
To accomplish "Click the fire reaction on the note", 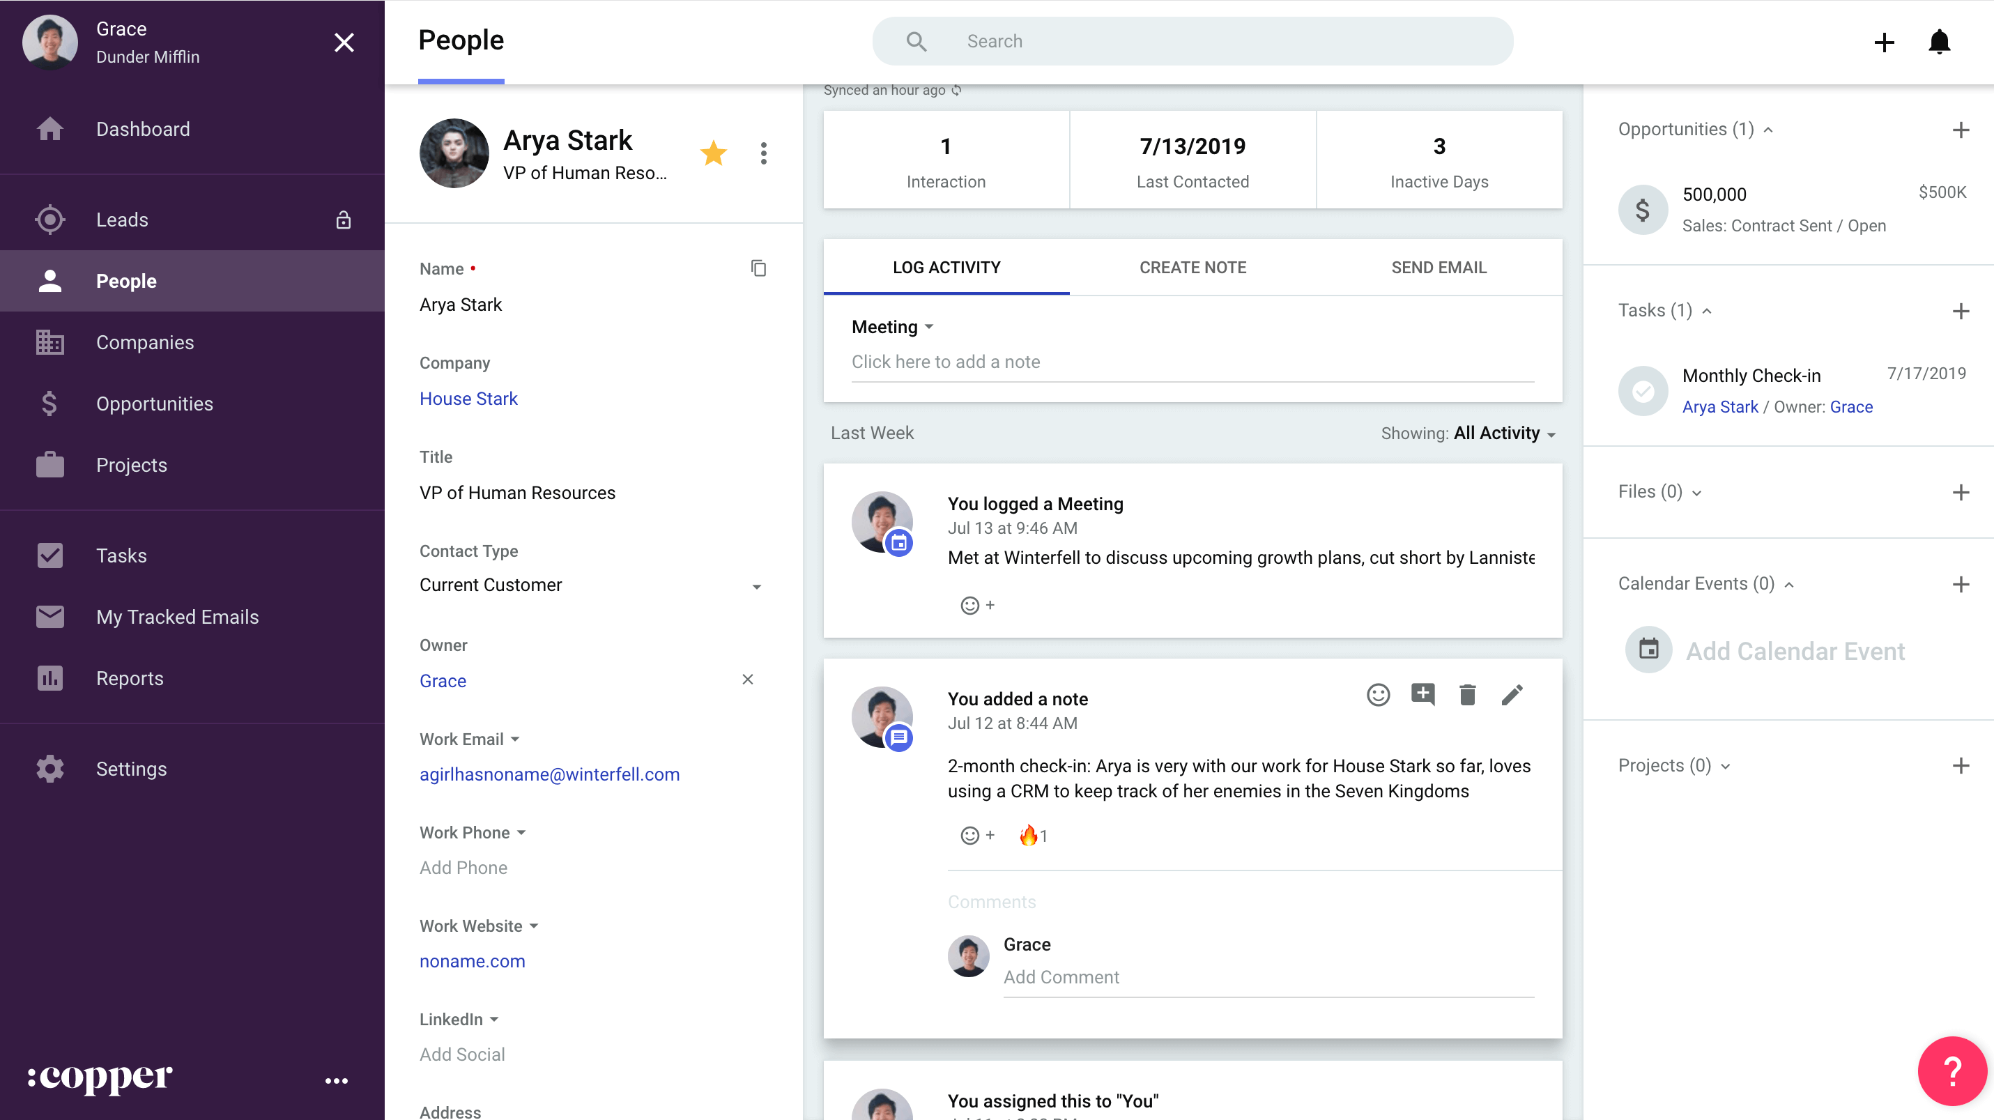I will [x=1033, y=835].
